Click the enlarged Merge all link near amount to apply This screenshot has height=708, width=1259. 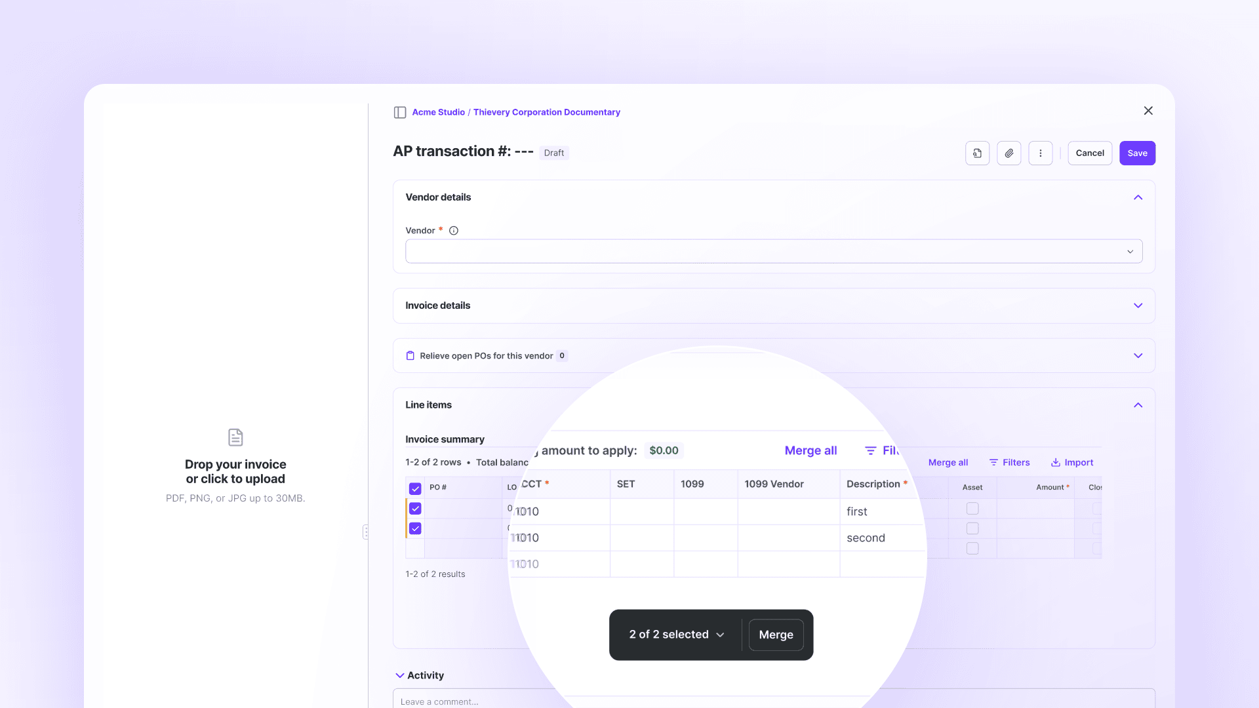810,450
